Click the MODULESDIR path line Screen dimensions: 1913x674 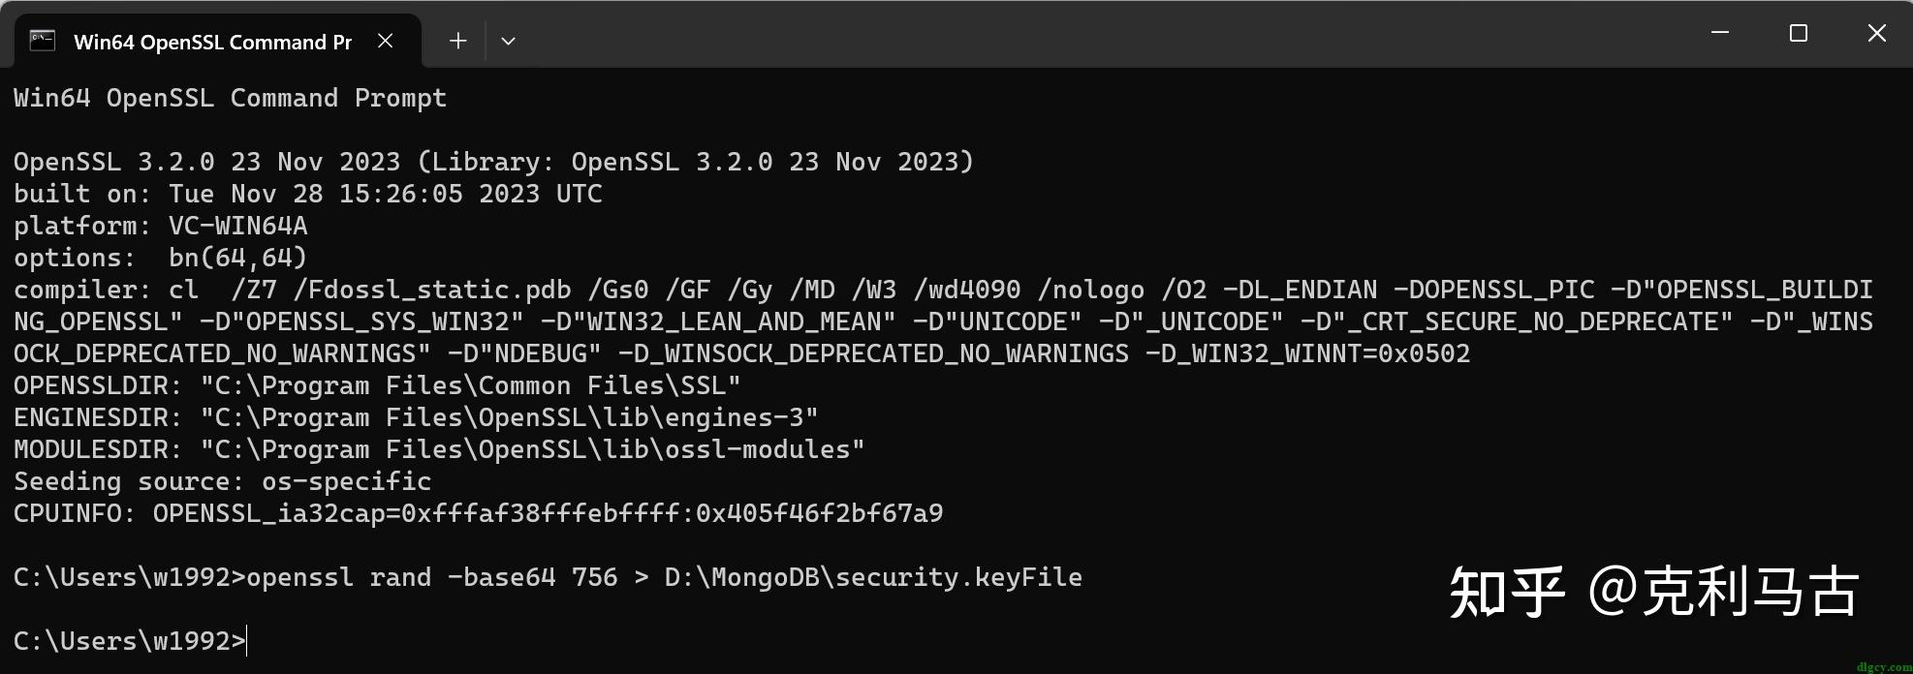(x=438, y=449)
